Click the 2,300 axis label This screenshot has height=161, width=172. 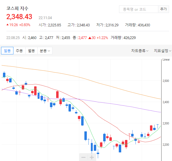(166, 123)
